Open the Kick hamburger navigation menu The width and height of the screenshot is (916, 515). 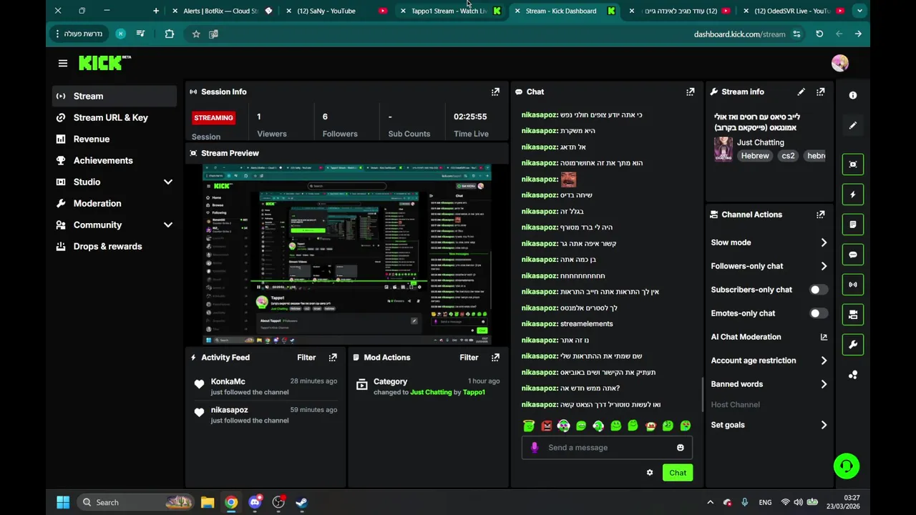coord(63,64)
